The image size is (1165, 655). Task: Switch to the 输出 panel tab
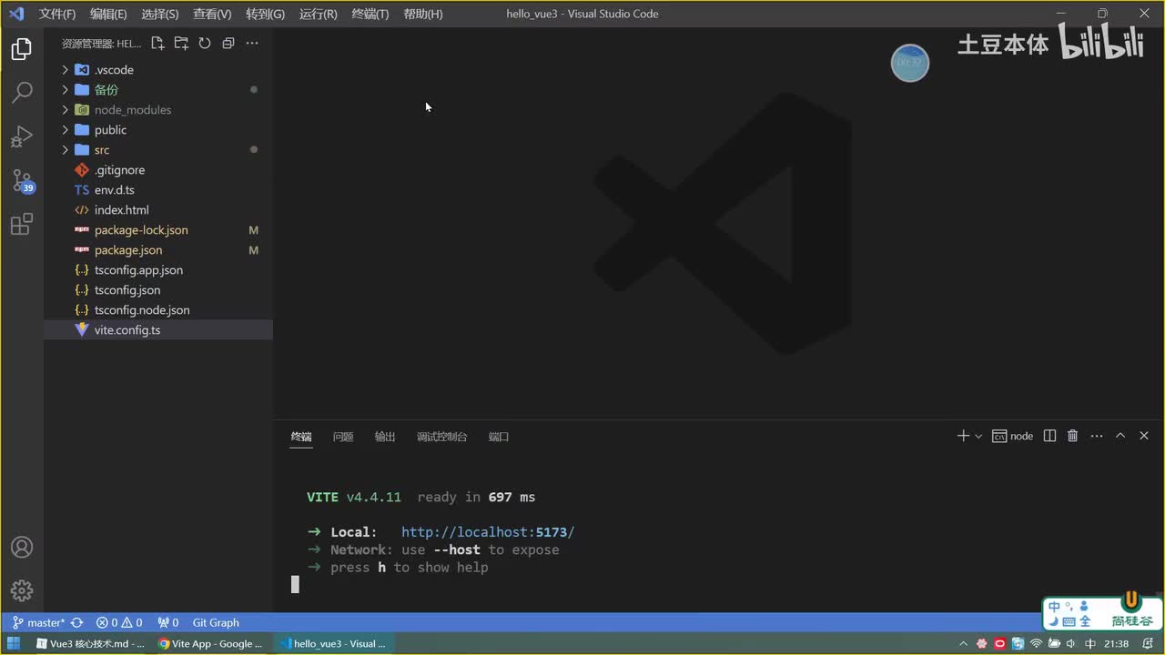coord(385,437)
